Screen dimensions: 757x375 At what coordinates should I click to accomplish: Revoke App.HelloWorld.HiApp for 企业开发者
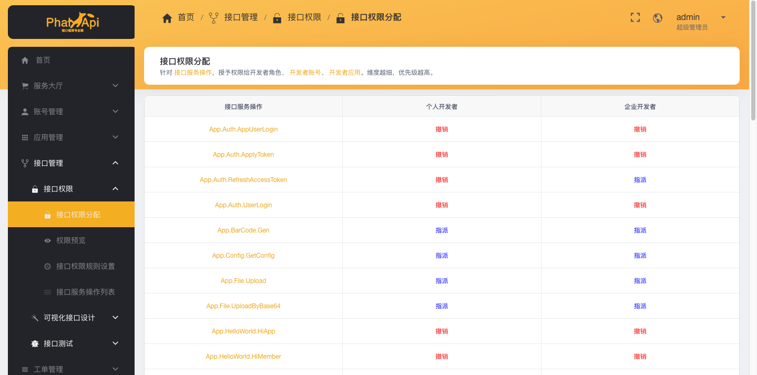(x=640, y=331)
